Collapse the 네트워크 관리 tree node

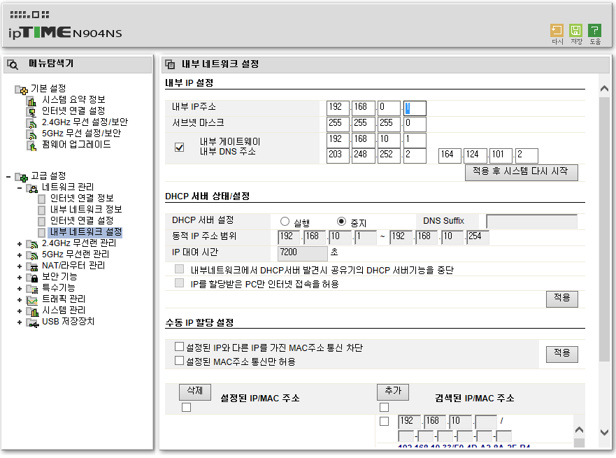tap(20, 188)
